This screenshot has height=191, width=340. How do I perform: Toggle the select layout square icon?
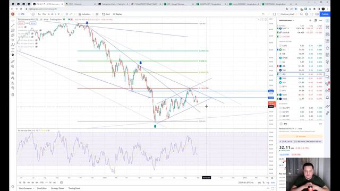tap(274, 14)
